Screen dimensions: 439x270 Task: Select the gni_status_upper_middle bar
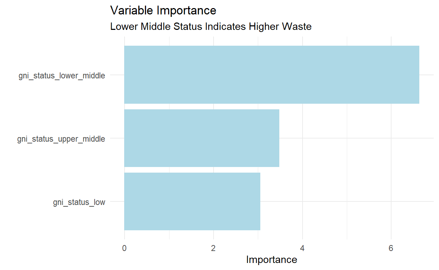click(202, 138)
